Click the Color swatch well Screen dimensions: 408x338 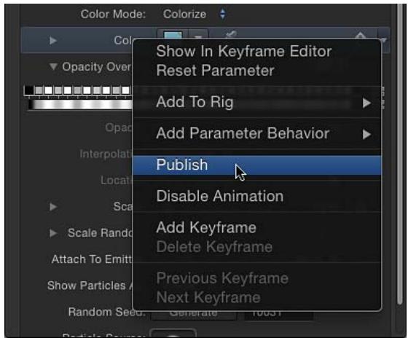pyautogui.click(x=173, y=35)
